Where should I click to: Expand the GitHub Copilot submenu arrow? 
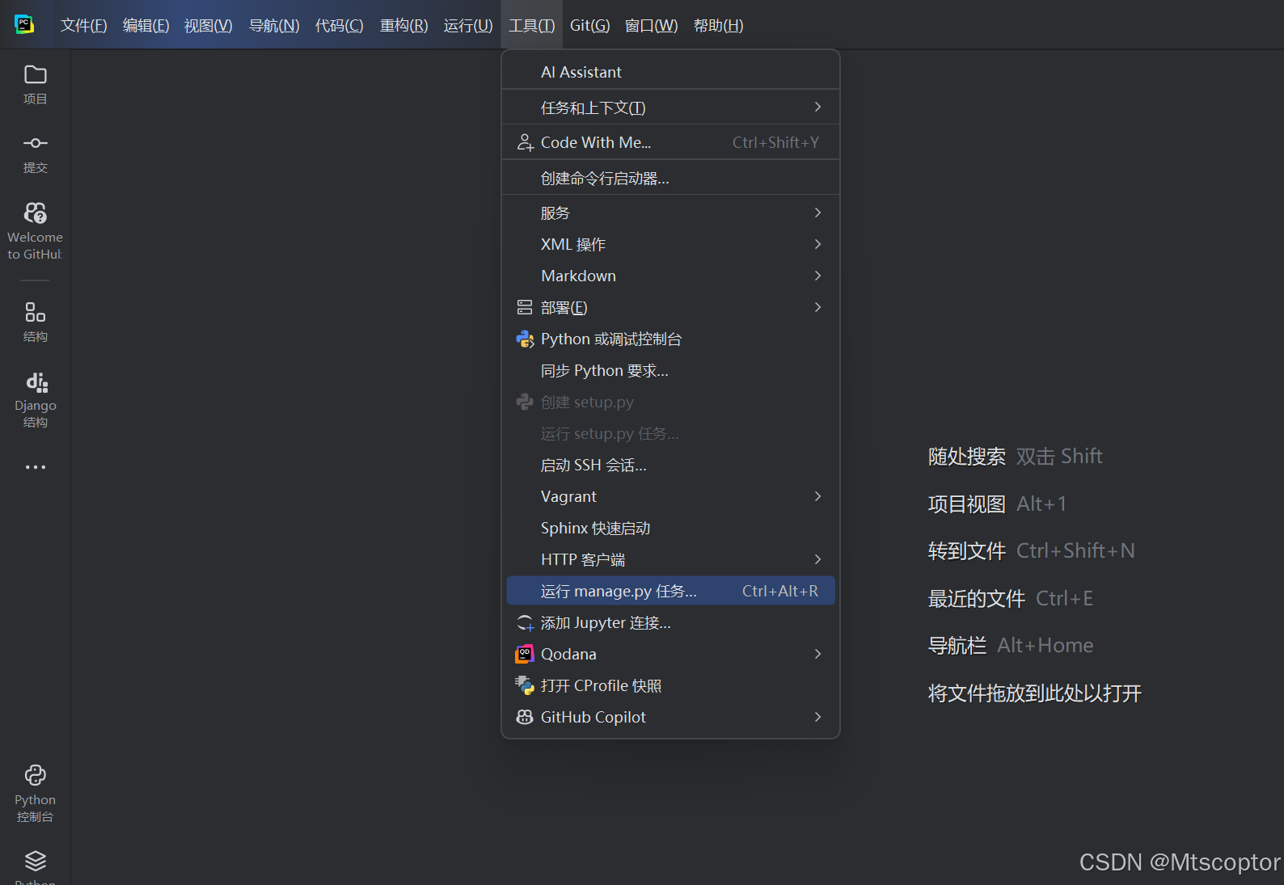click(817, 717)
